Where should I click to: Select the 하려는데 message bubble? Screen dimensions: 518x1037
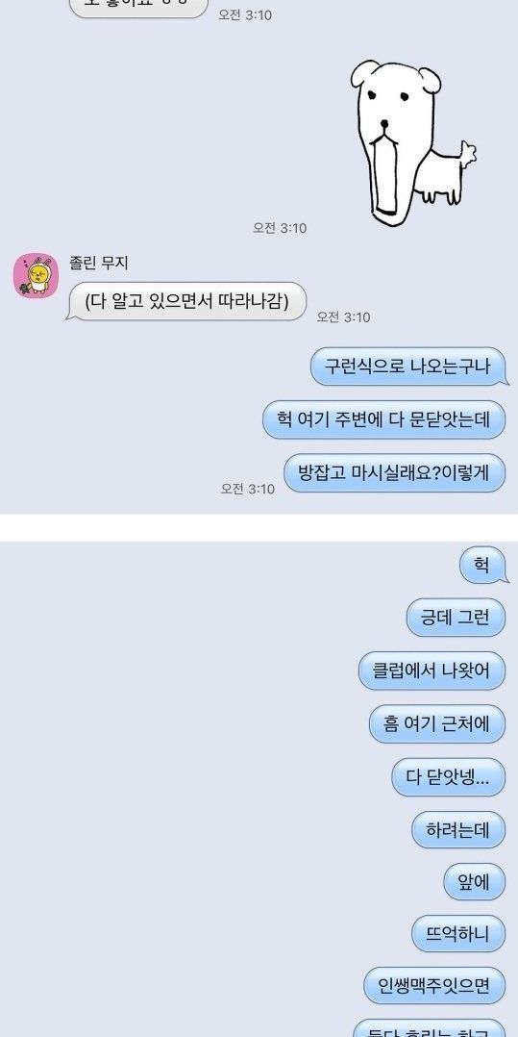click(x=459, y=829)
